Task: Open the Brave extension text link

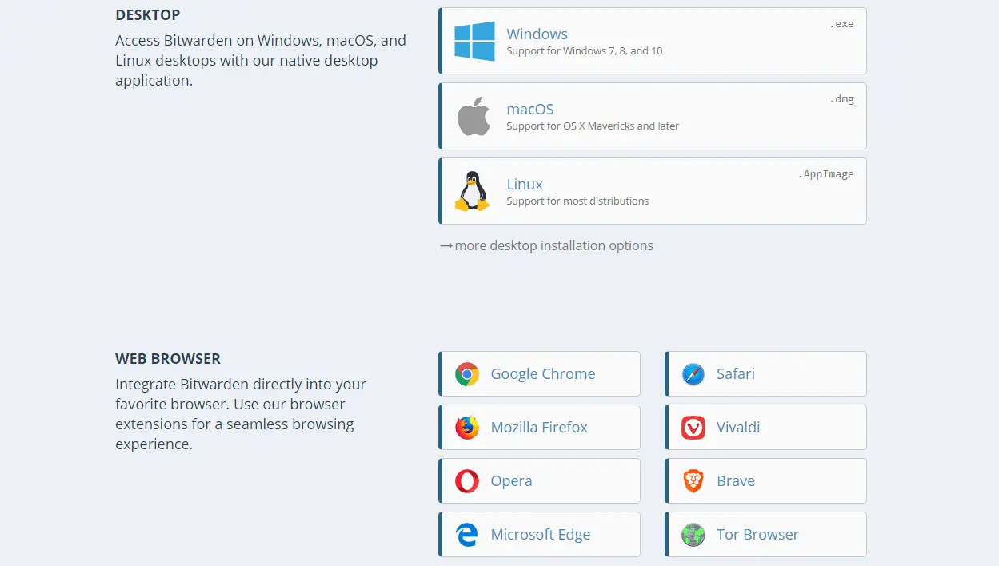Action: coord(736,481)
